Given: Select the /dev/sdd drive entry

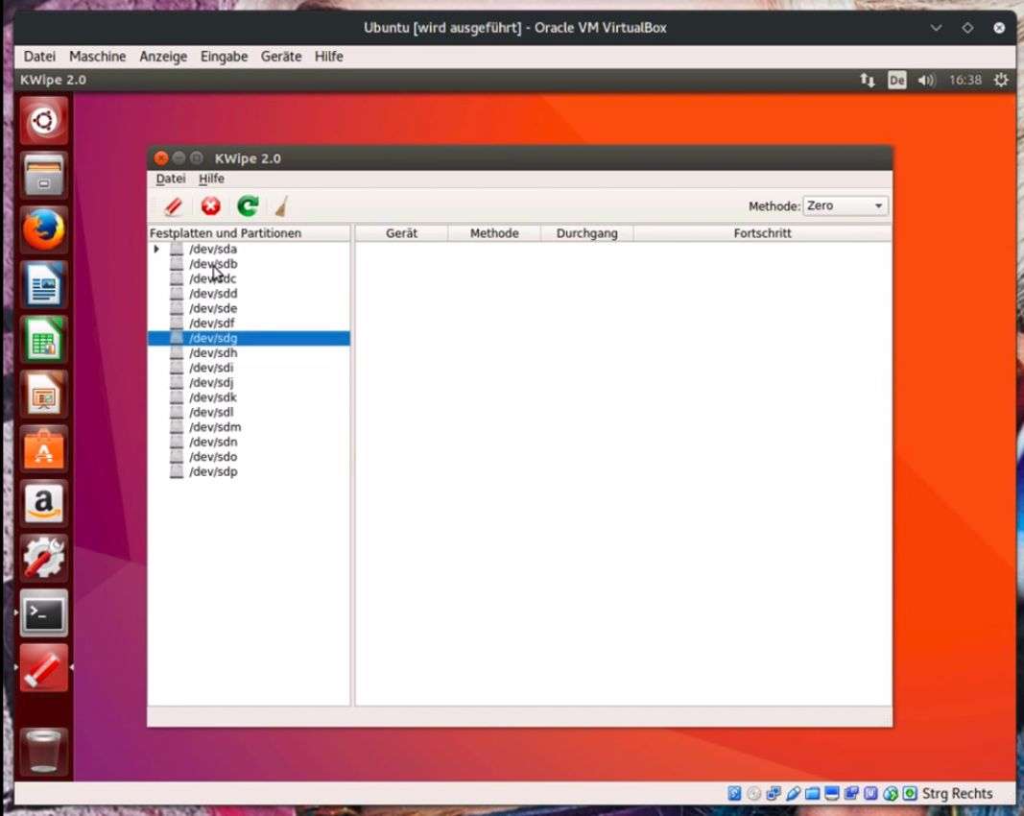Looking at the screenshot, I should tap(213, 294).
